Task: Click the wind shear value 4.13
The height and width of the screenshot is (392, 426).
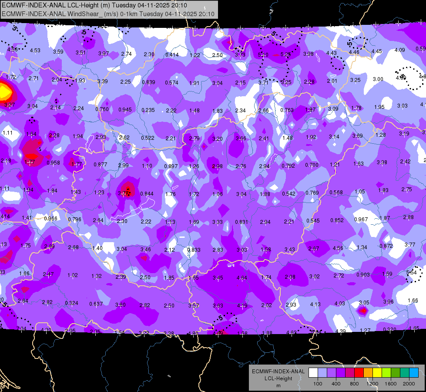Action: click(x=315, y=304)
